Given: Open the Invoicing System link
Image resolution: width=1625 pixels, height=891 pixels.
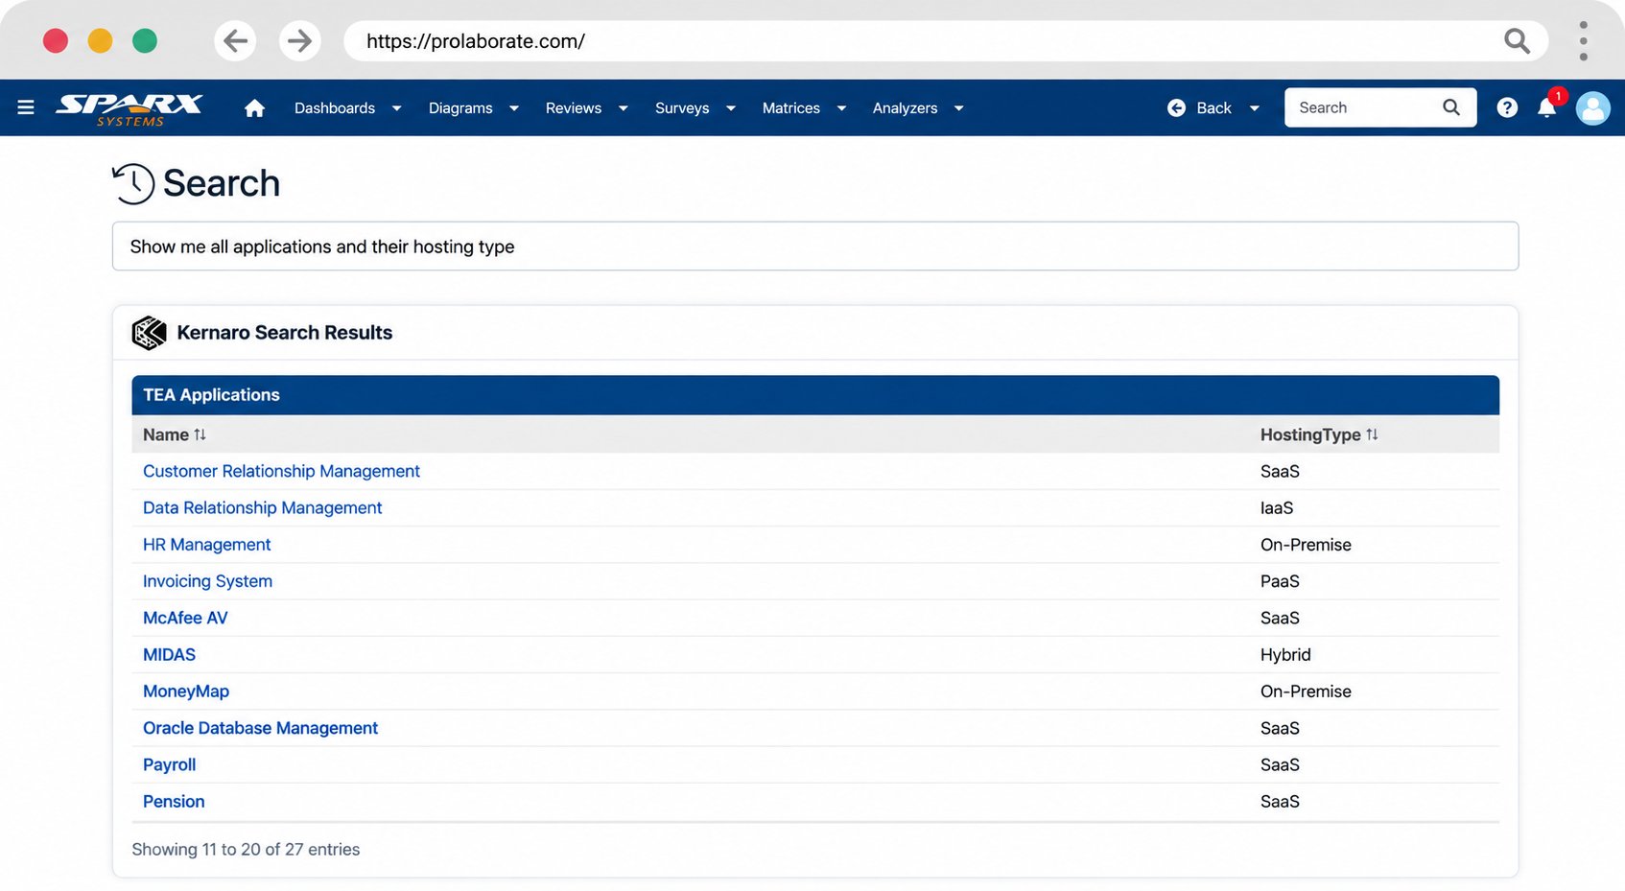Looking at the screenshot, I should pos(207,581).
